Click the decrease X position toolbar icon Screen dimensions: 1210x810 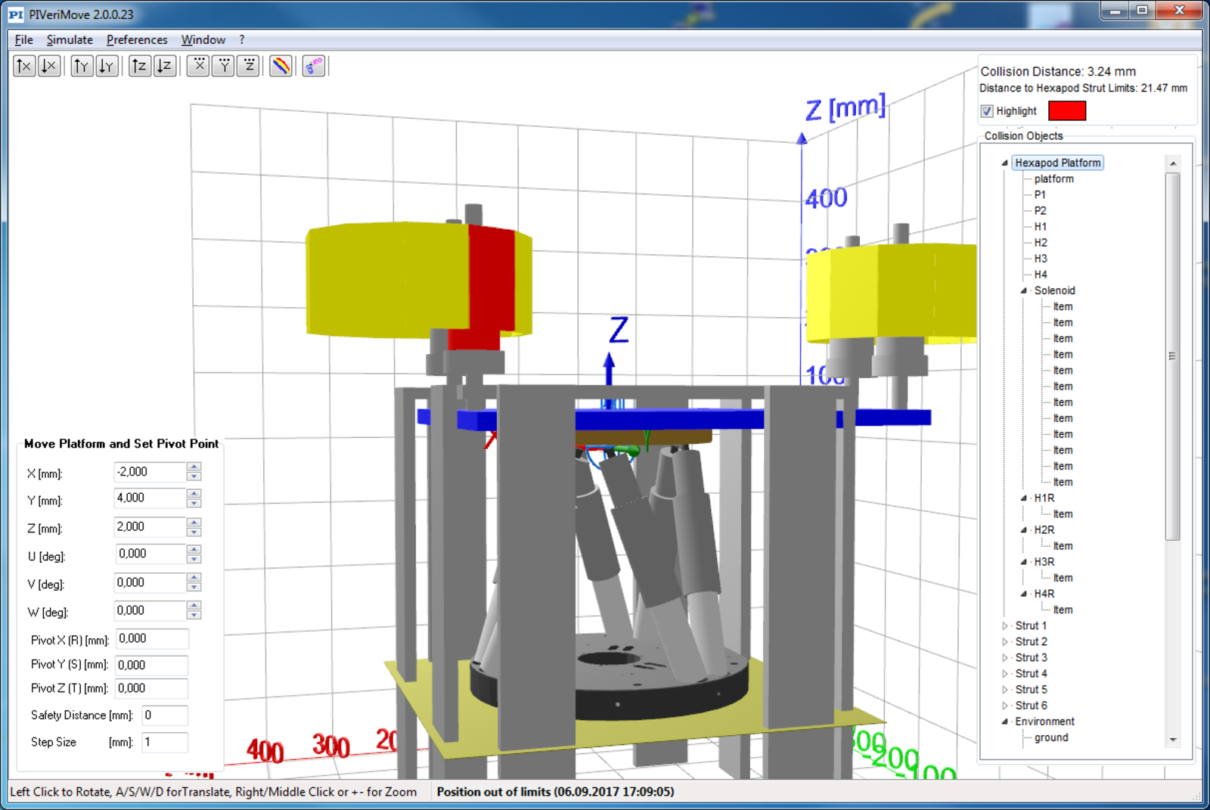[49, 67]
